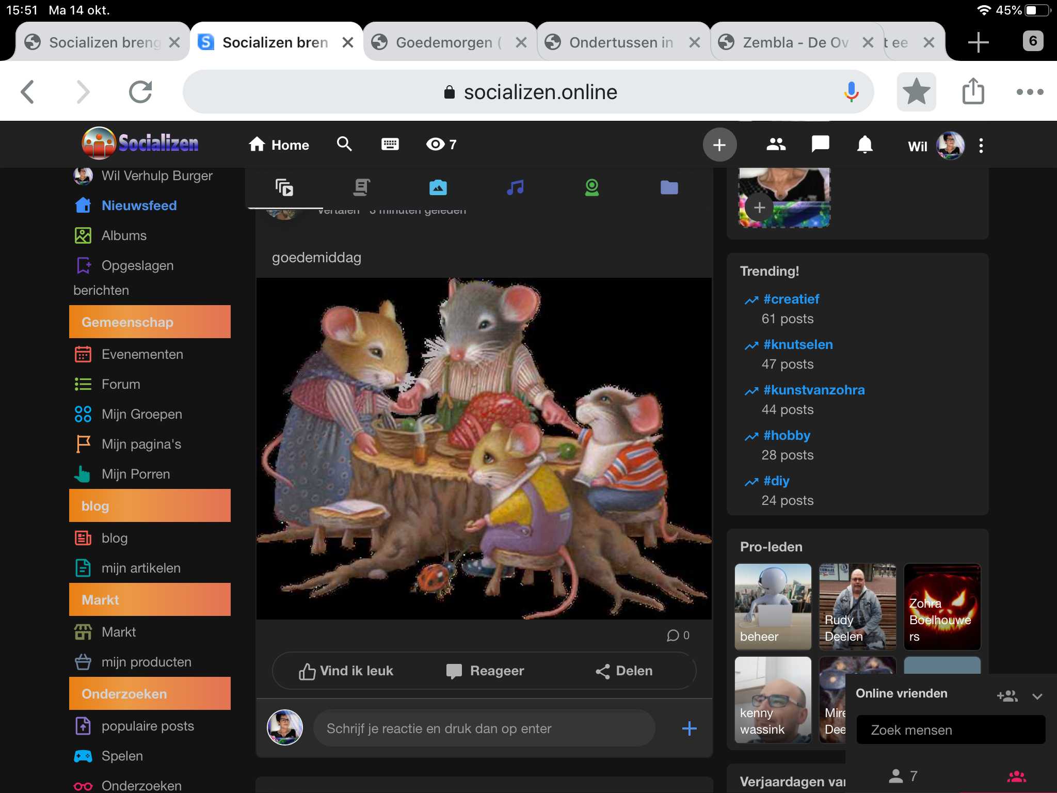This screenshot has width=1057, height=793.
Task: Open Mijn Groepen circles icon
Action: pyautogui.click(x=83, y=414)
